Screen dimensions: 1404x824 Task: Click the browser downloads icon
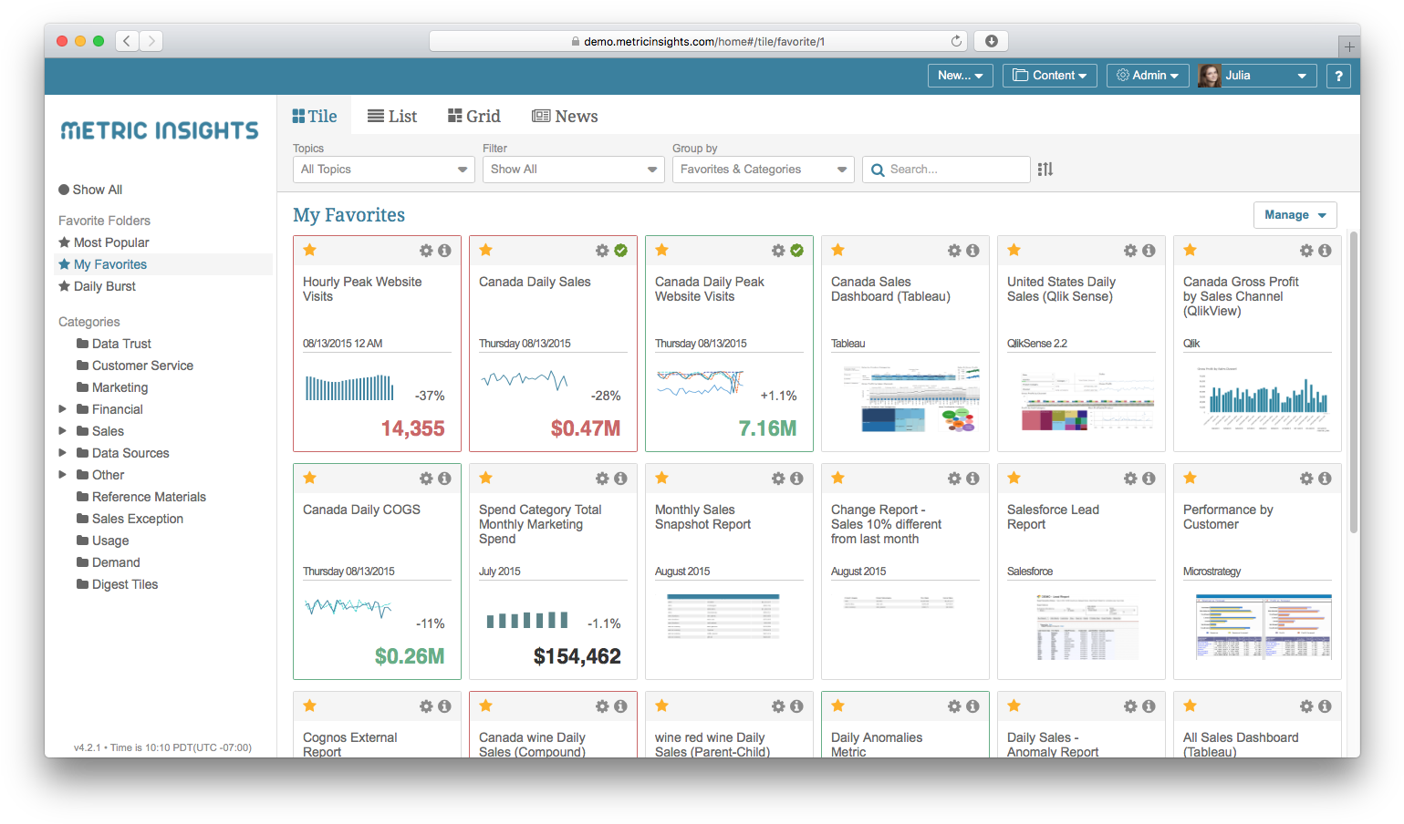pyautogui.click(x=991, y=41)
